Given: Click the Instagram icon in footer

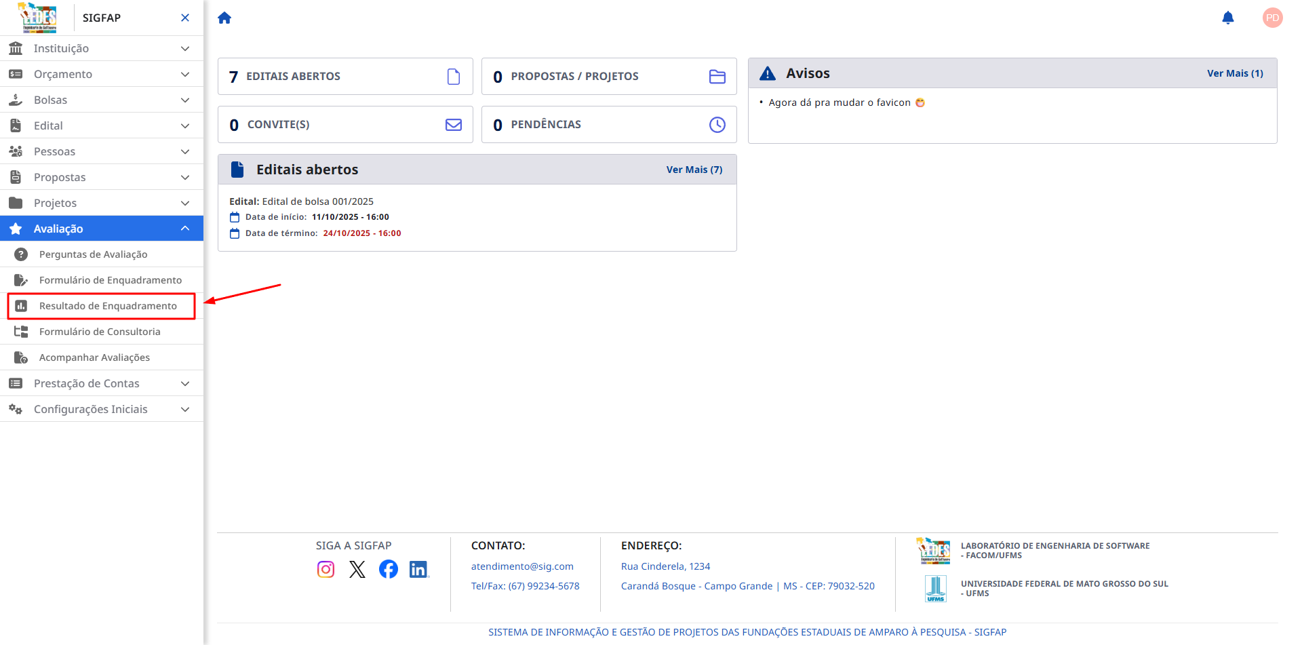Looking at the screenshot, I should coord(325,569).
